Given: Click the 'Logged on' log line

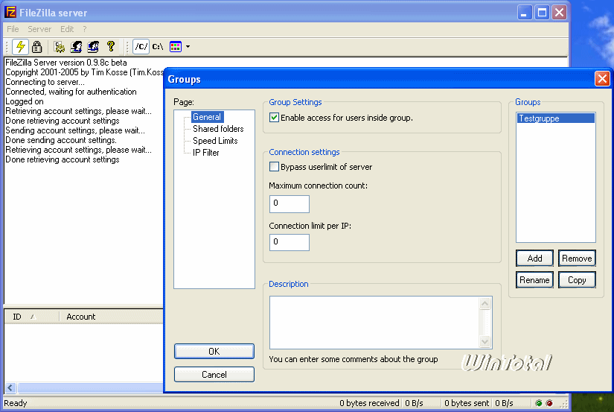Looking at the screenshot, I should (25, 101).
